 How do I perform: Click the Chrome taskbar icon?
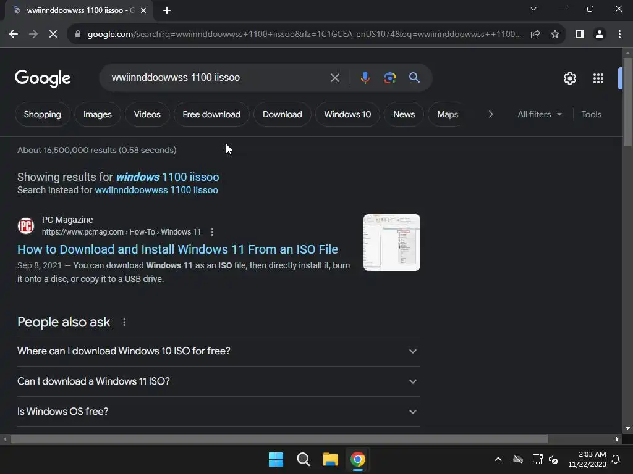pyautogui.click(x=358, y=459)
